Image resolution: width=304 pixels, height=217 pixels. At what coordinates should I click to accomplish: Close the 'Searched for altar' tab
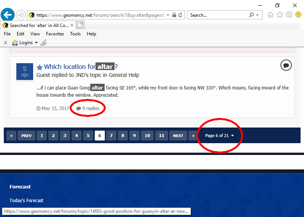point(71,25)
